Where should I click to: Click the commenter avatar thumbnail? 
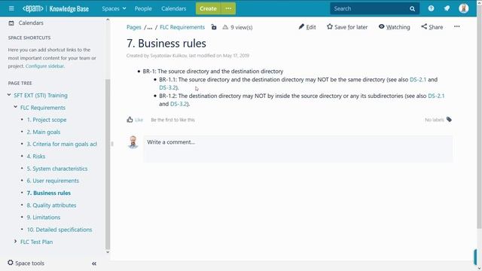[133, 142]
